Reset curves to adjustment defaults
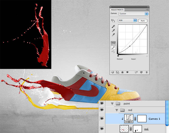This screenshot has height=133, width=169. [x=141, y=72]
